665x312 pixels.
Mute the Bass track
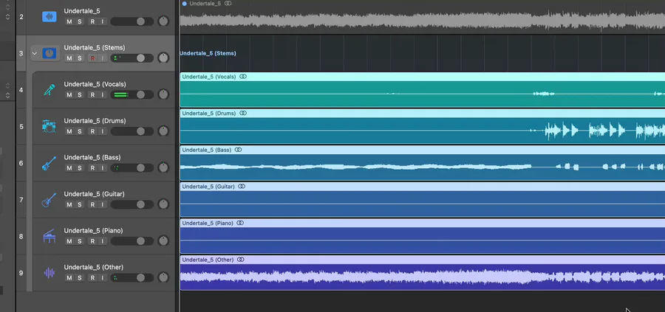tap(69, 167)
